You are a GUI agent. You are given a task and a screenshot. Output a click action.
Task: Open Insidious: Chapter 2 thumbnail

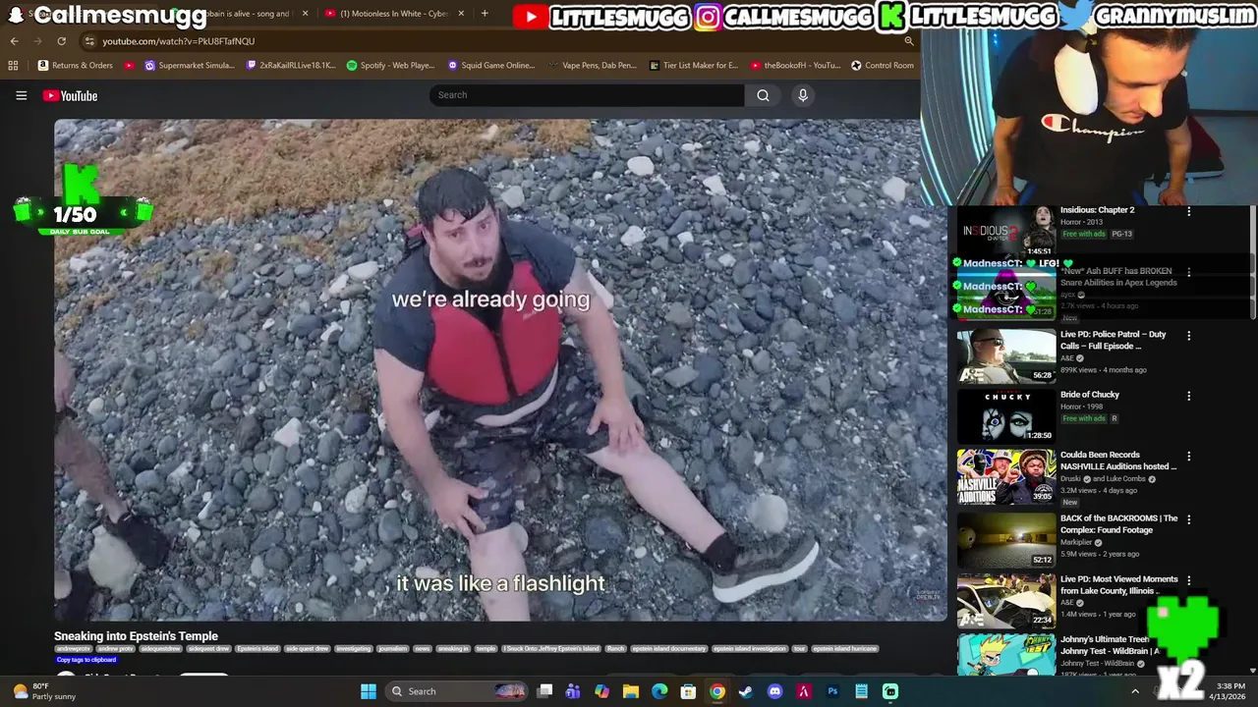pos(1005,231)
